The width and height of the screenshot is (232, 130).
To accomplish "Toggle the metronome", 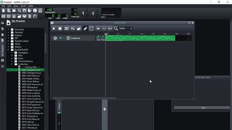I will tap(40, 10).
